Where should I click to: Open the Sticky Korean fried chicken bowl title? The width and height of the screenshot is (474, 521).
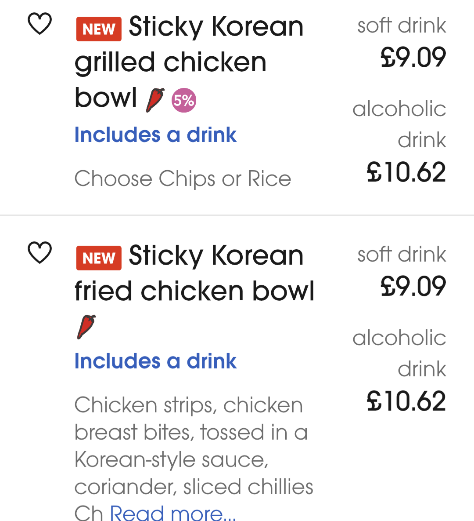tap(194, 273)
